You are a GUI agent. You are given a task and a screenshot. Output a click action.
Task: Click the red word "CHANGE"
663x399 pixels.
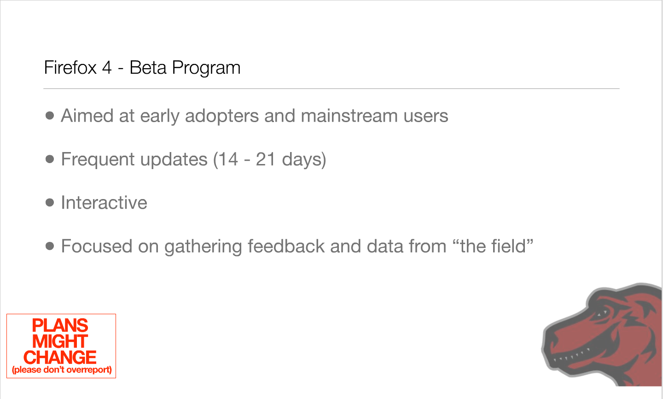pos(60,357)
